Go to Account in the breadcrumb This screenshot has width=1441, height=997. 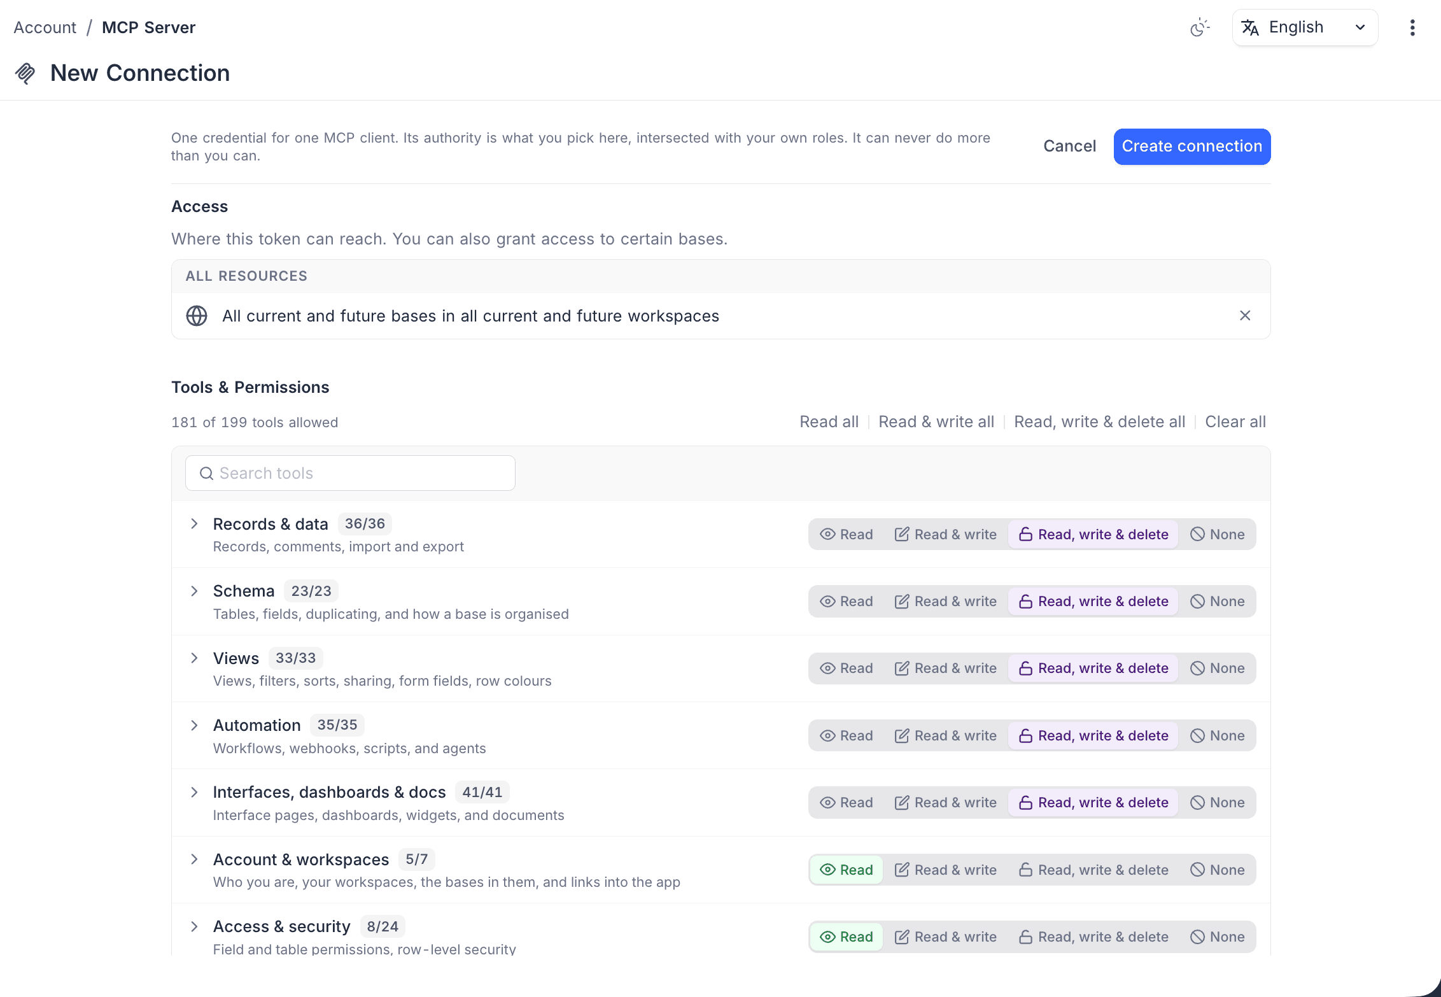(45, 27)
